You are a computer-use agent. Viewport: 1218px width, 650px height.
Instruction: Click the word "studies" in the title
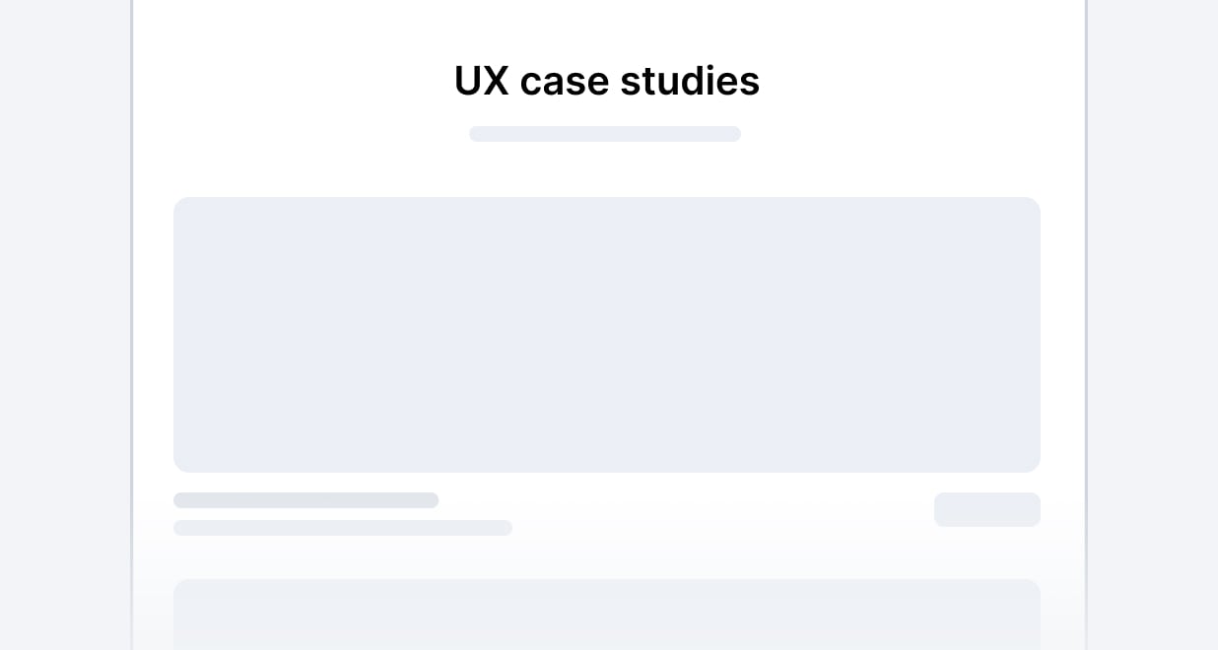click(x=690, y=81)
